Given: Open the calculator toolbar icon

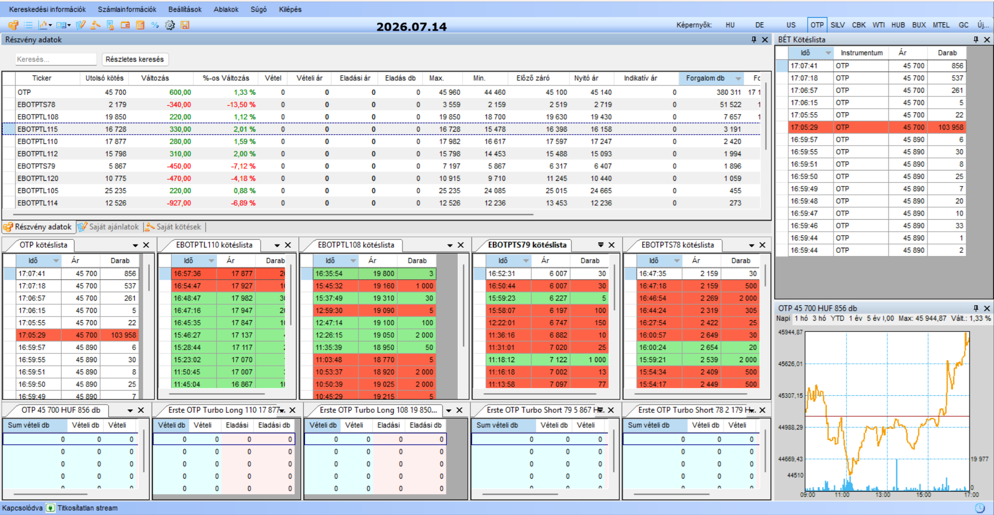Looking at the screenshot, I should click(x=140, y=25).
